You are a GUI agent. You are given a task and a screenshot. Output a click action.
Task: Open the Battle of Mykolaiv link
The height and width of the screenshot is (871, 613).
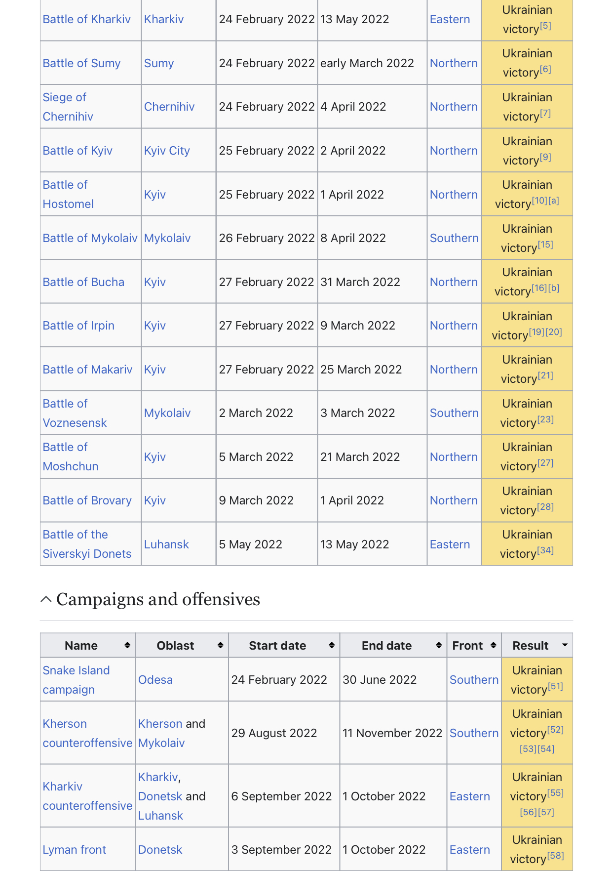[x=90, y=238]
